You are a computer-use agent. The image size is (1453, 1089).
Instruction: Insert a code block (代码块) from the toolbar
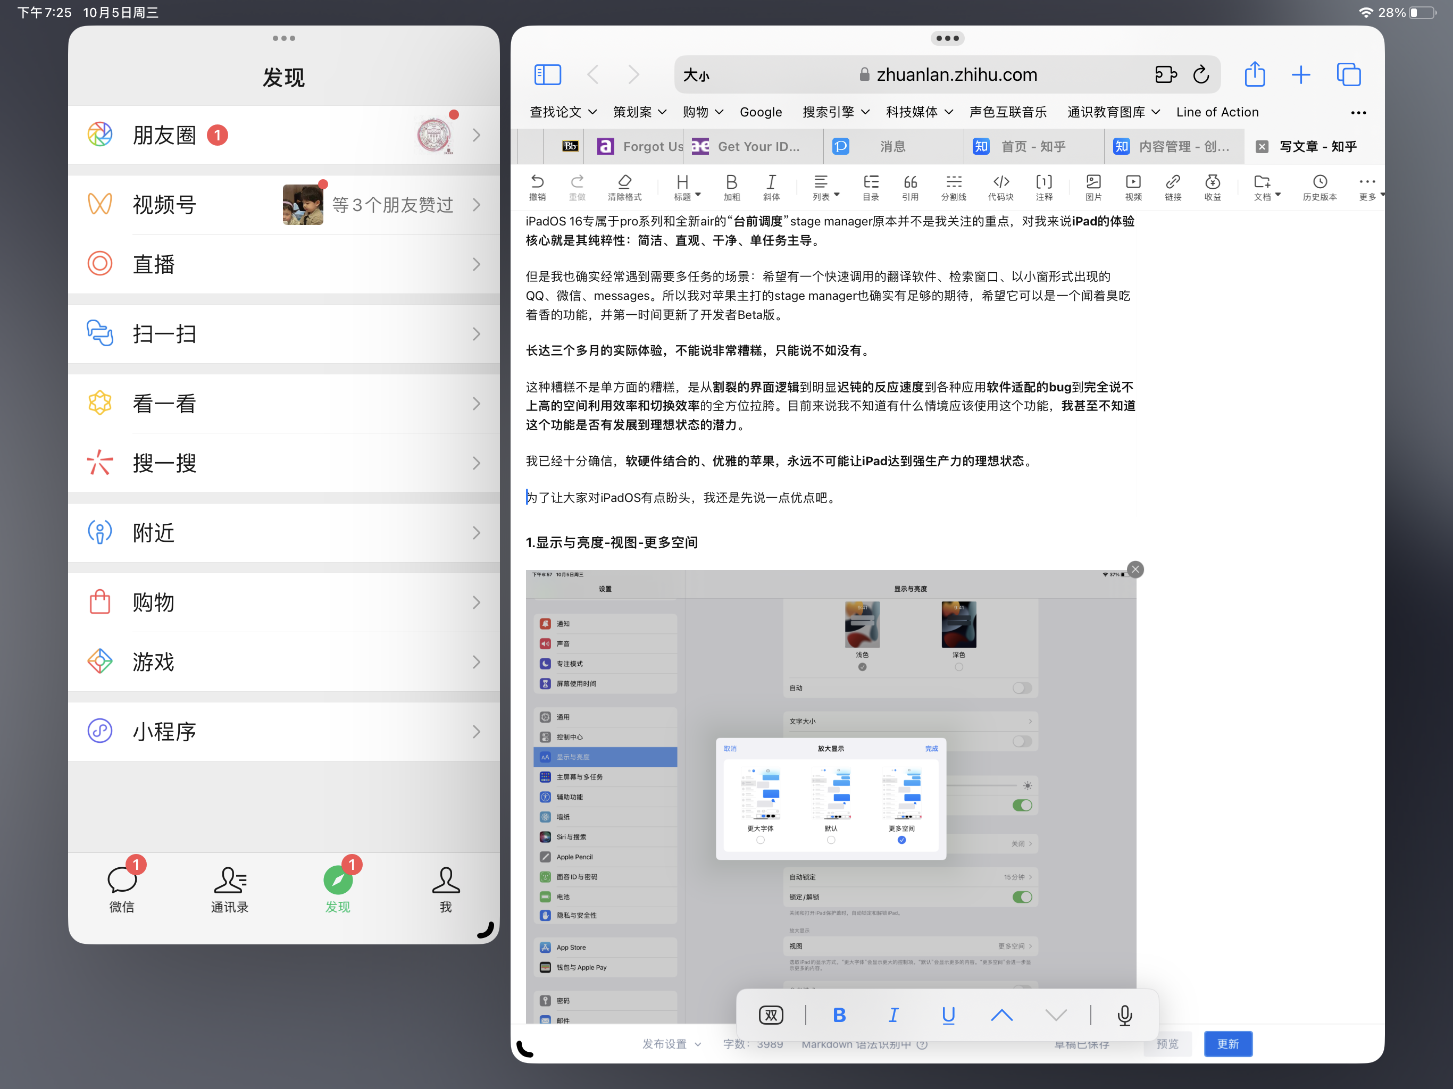pos(1001,186)
